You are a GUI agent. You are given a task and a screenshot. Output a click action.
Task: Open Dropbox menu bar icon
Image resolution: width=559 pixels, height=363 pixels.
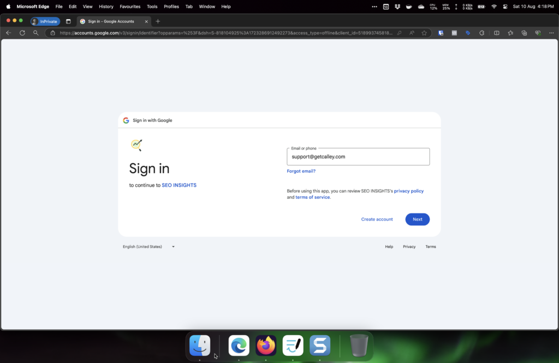[397, 7]
